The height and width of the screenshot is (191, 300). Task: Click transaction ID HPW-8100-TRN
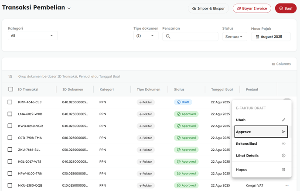[30, 174]
